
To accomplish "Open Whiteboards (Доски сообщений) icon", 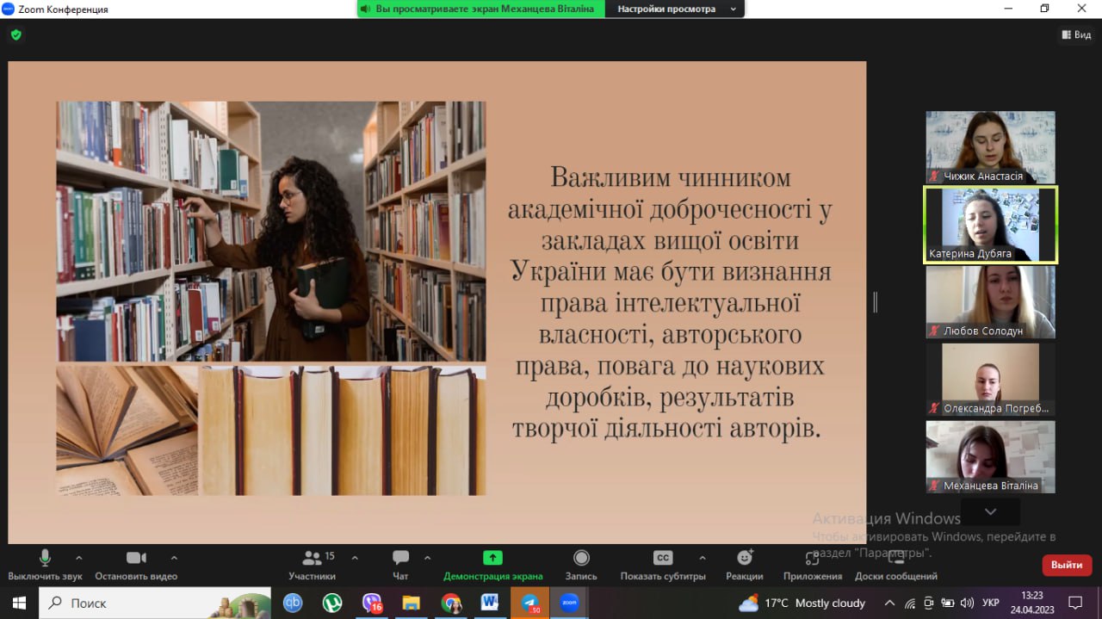I will pos(895,558).
